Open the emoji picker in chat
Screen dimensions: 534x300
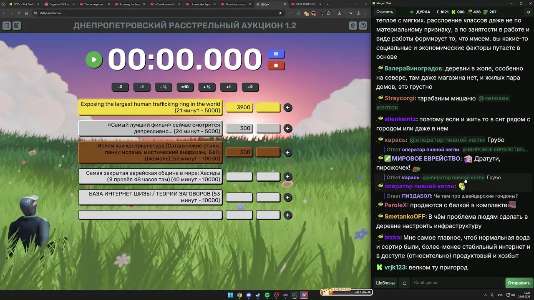click(x=404, y=283)
